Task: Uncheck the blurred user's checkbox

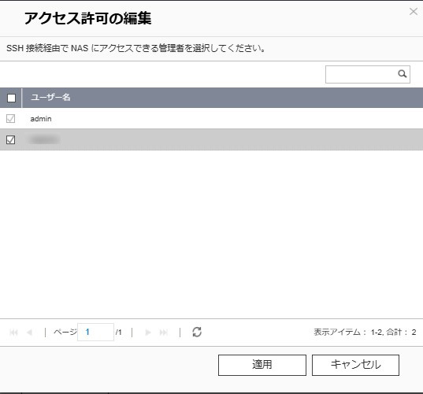Action: [x=10, y=139]
